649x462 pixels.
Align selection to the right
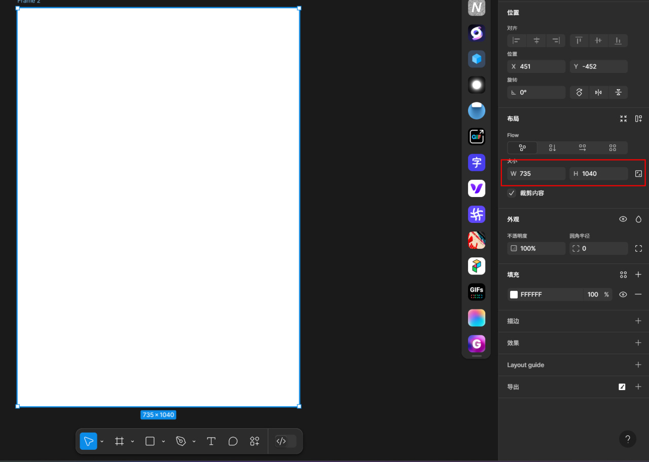pos(556,41)
